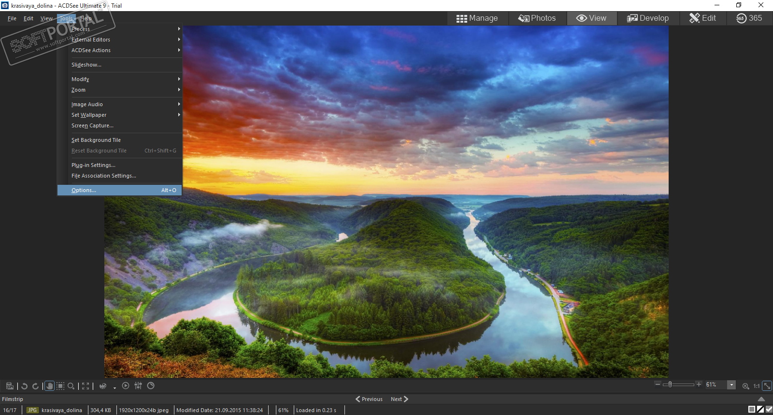Select Set Background Tile
Viewport: 773px width, 415px height.
tap(120, 140)
